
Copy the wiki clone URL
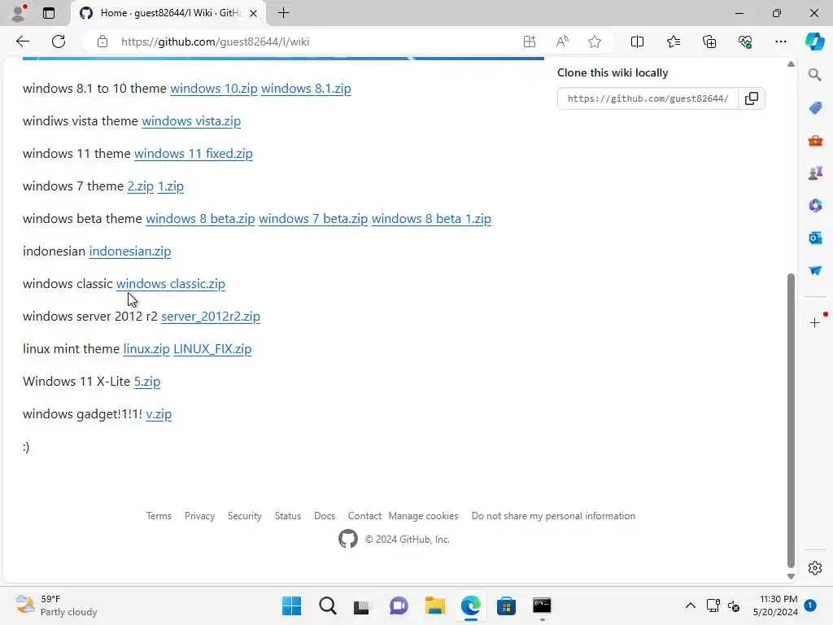point(751,98)
